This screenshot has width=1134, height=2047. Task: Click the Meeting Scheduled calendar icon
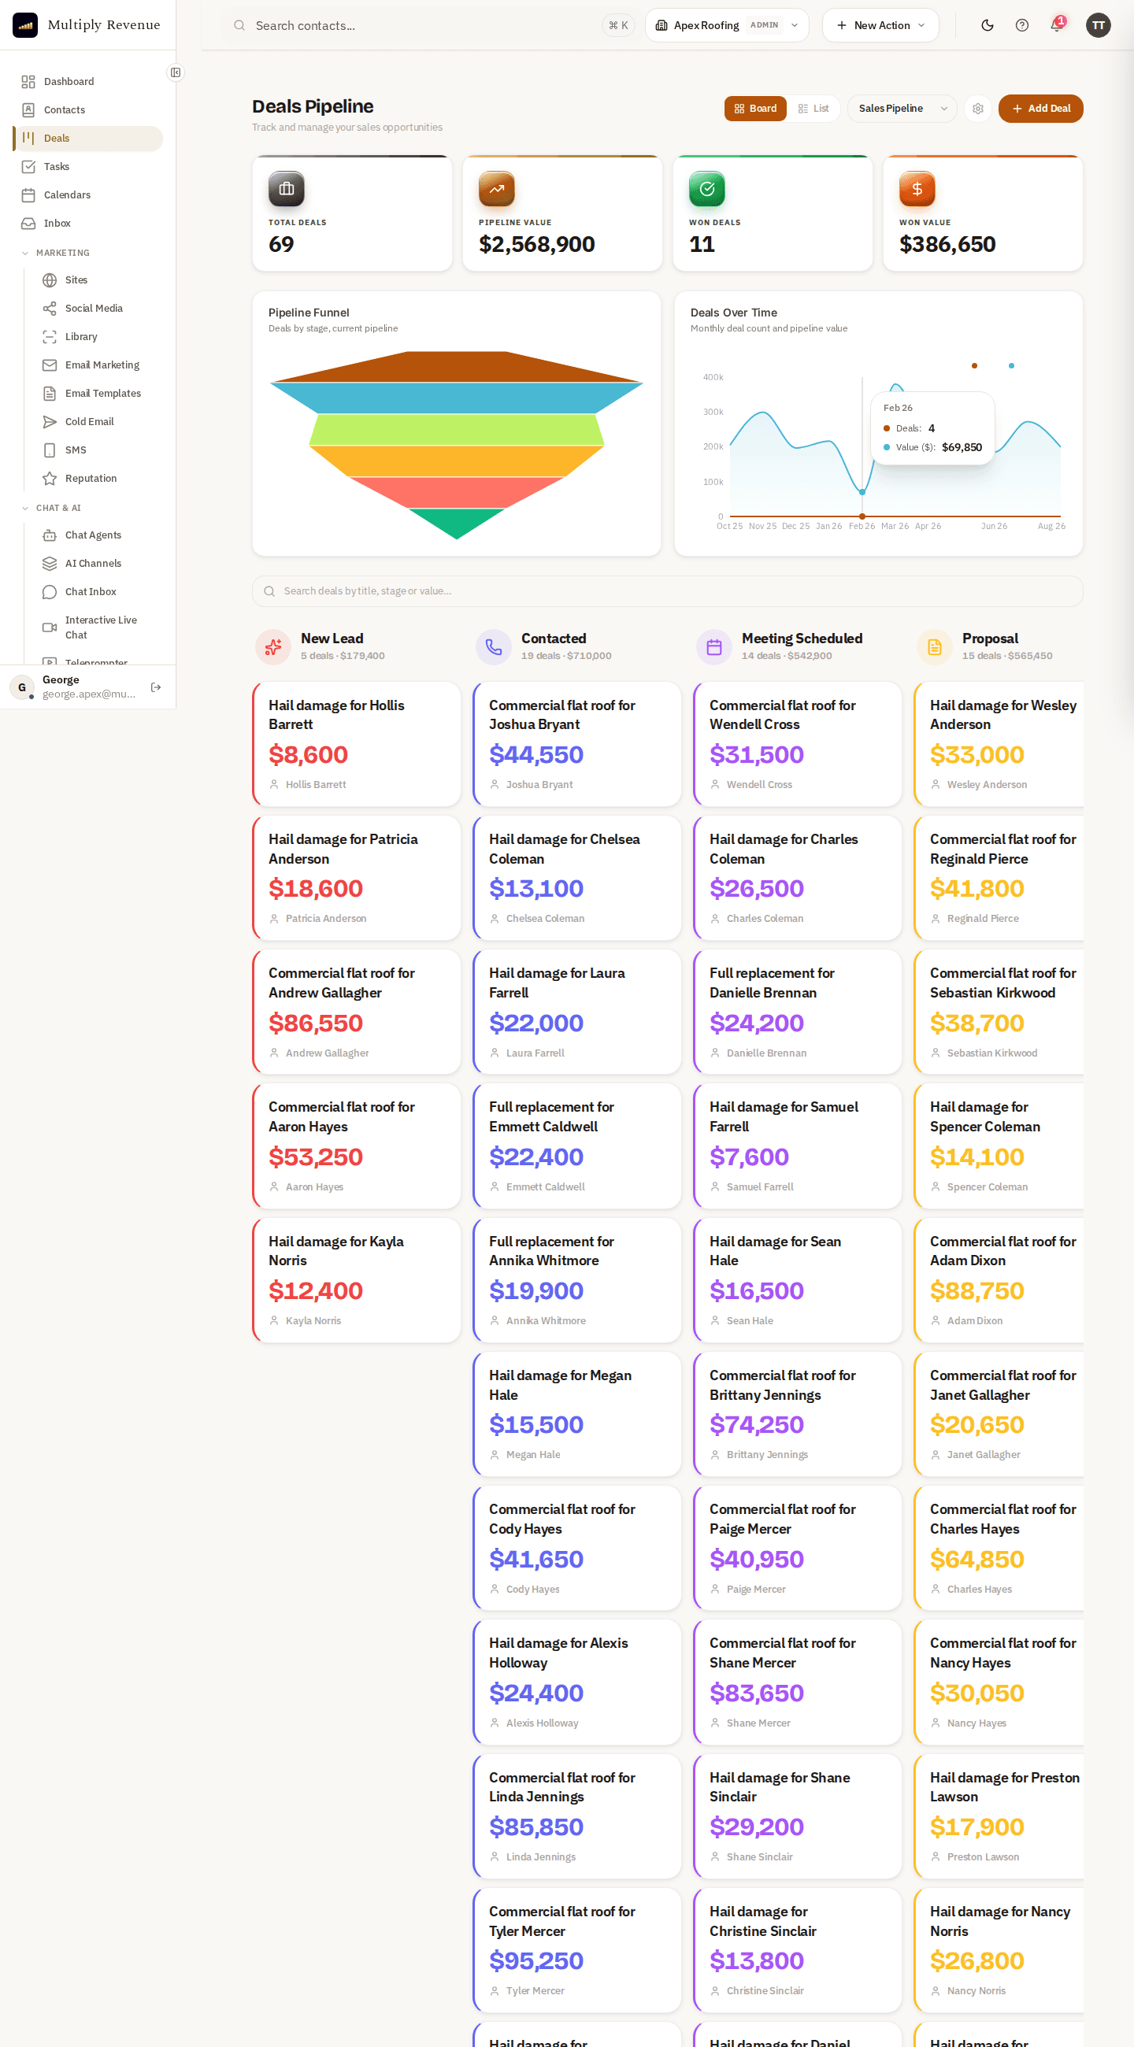[713, 647]
